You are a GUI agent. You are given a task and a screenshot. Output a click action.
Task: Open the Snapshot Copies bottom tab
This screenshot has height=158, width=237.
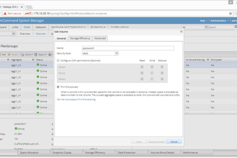62,153
